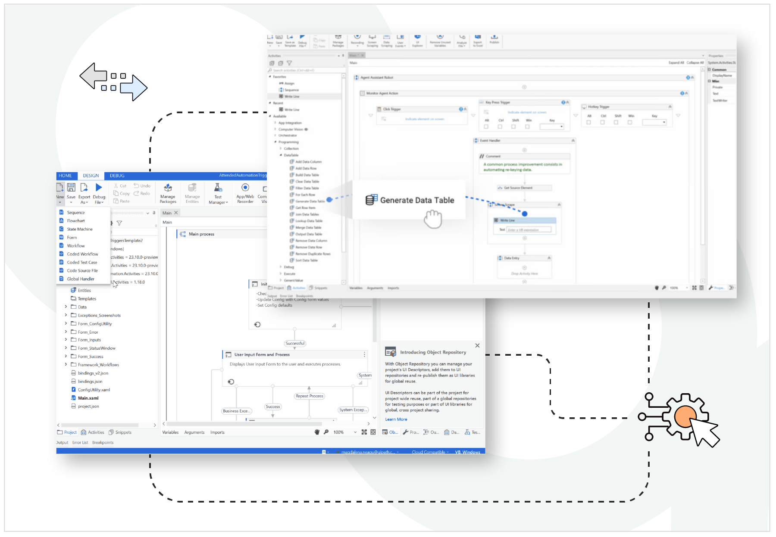
Task: Open the Imports panel in the designer footer
Action: coord(217,432)
